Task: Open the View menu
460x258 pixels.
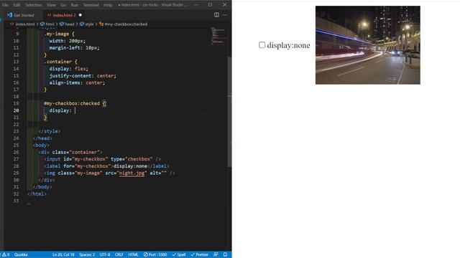Action: click(51, 5)
